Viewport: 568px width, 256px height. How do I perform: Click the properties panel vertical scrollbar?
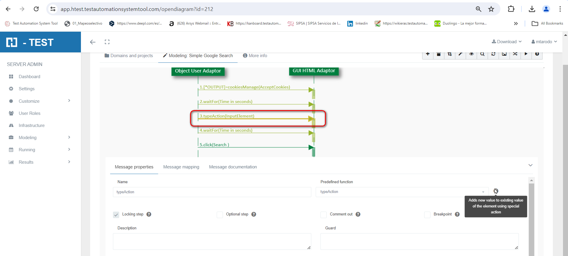(x=531, y=219)
